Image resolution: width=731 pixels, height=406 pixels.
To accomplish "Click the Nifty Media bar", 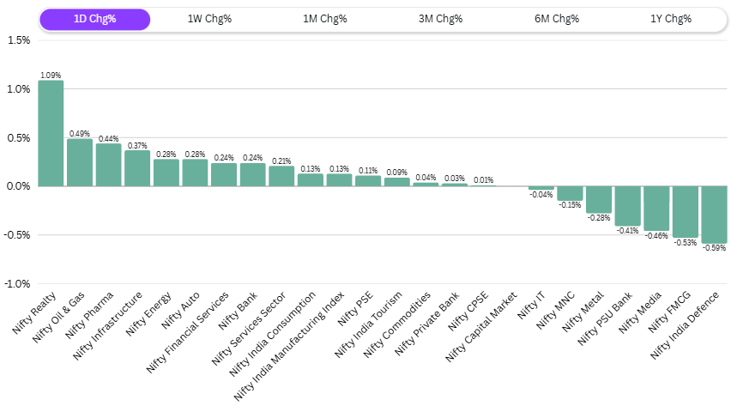I will [x=656, y=208].
